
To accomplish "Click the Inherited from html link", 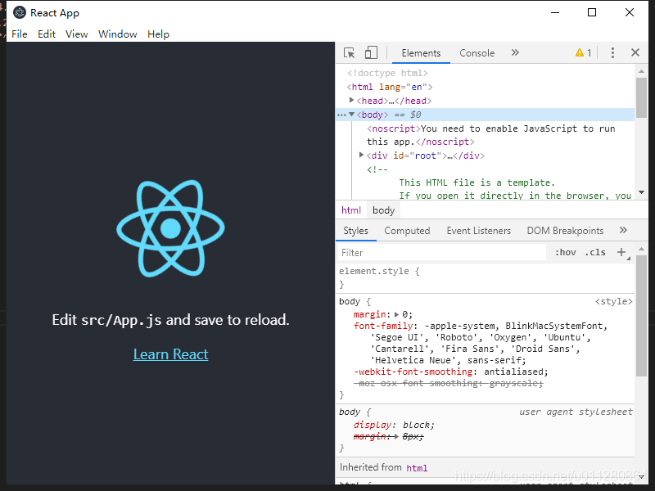I will tap(417, 468).
